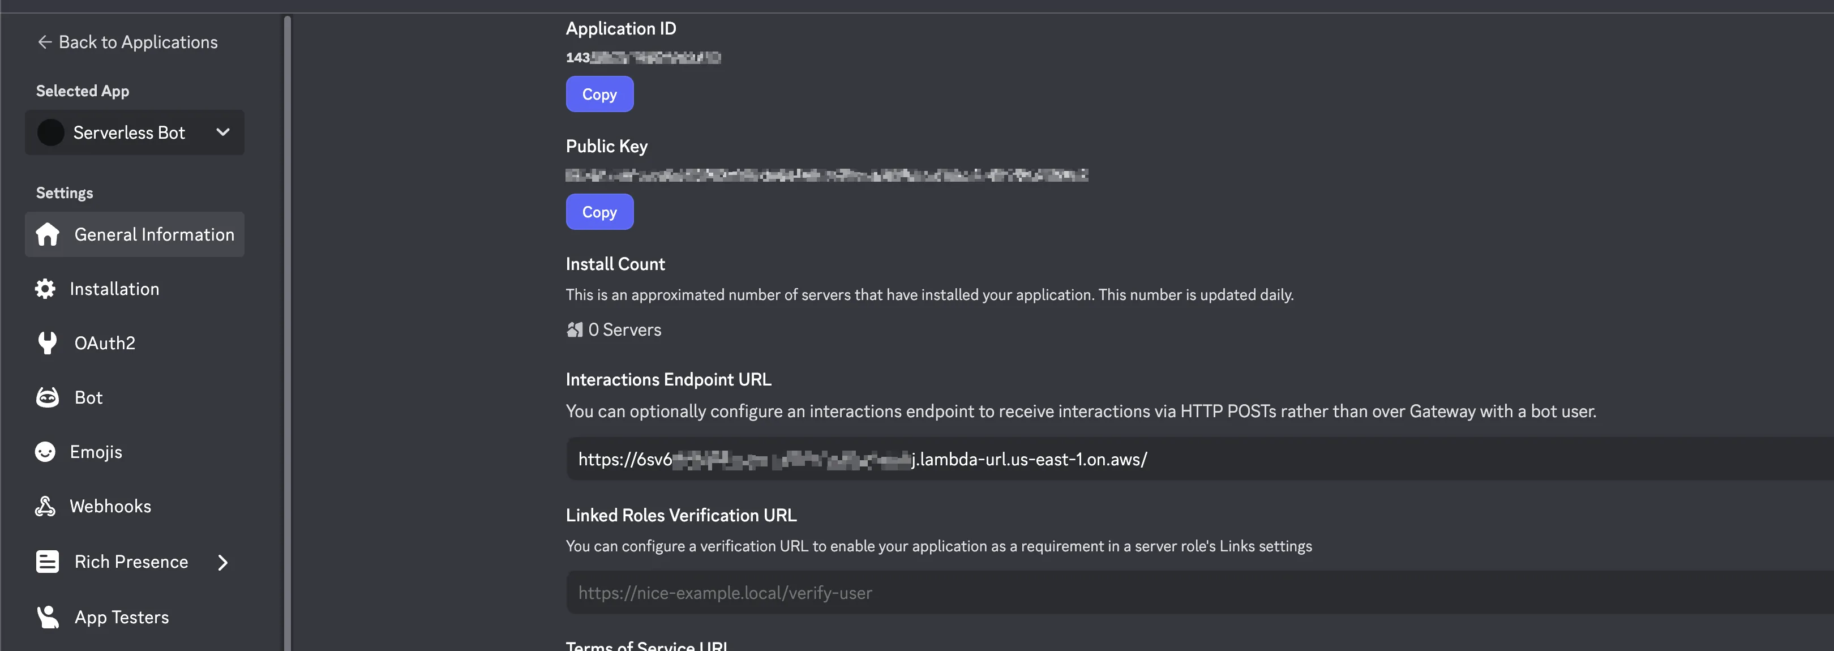This screenshot has height=651, width=1834.
Task: Click the Bot robot icon
Action: coord(48,397)
